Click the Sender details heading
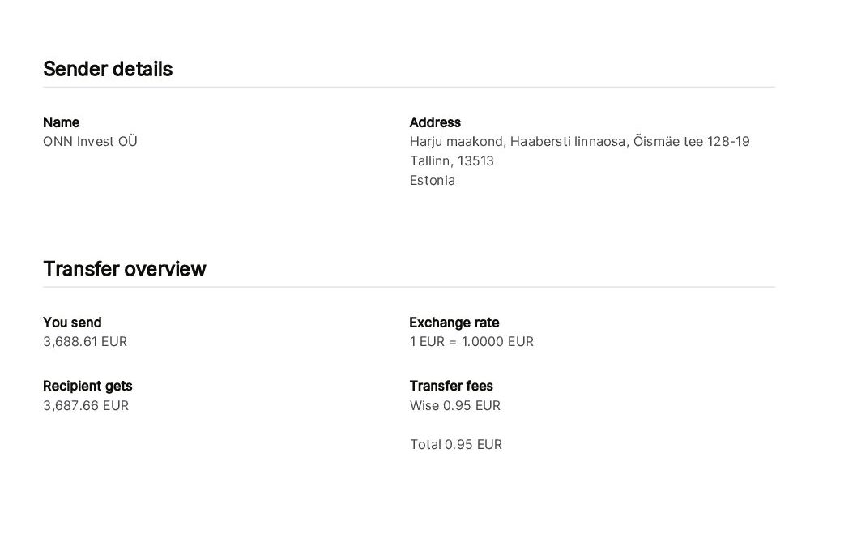 click(x=108, y=69)
